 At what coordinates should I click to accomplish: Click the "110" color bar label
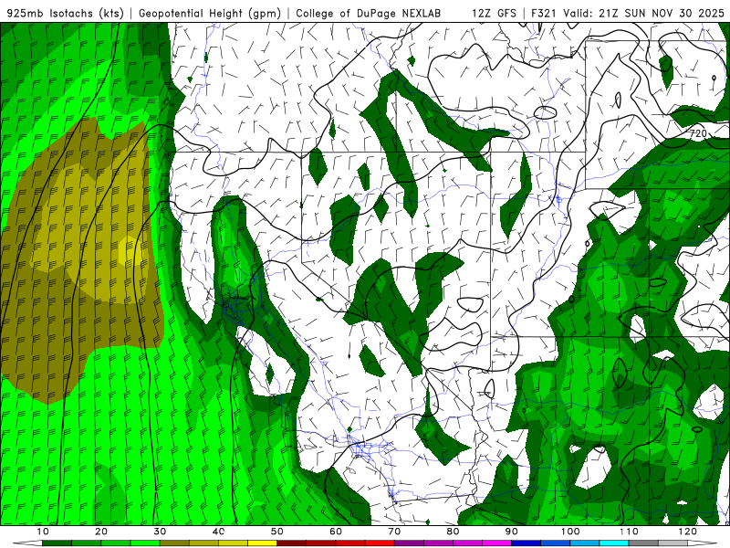[x=629, y=532]
